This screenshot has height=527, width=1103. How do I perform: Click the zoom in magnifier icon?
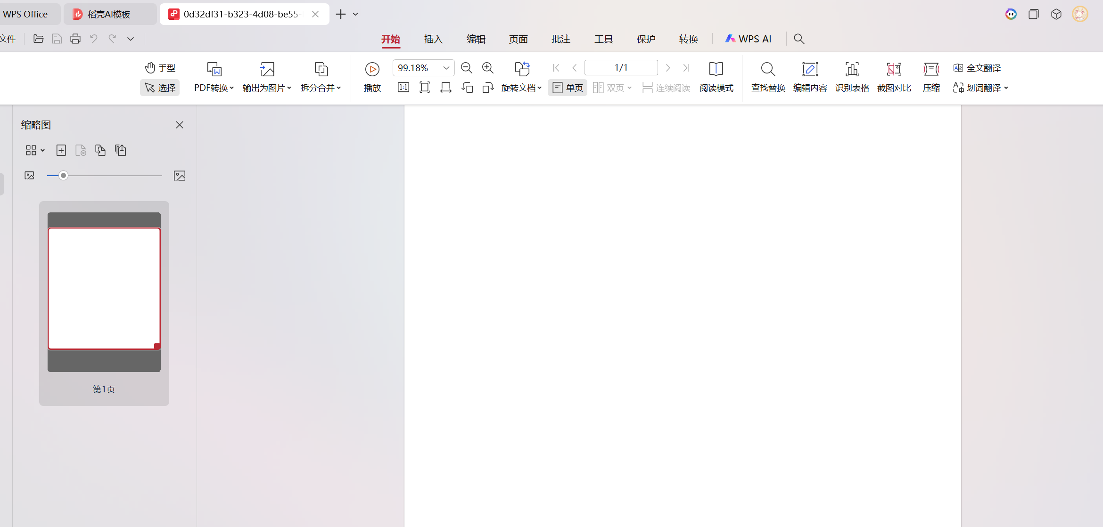pyautogui.click(x=487, y=68)
